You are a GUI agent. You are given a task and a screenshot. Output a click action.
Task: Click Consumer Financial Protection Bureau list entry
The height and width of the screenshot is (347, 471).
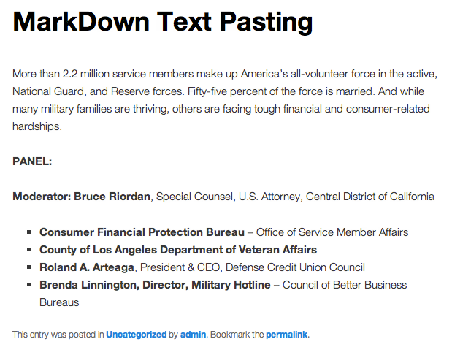pos(142,232)
